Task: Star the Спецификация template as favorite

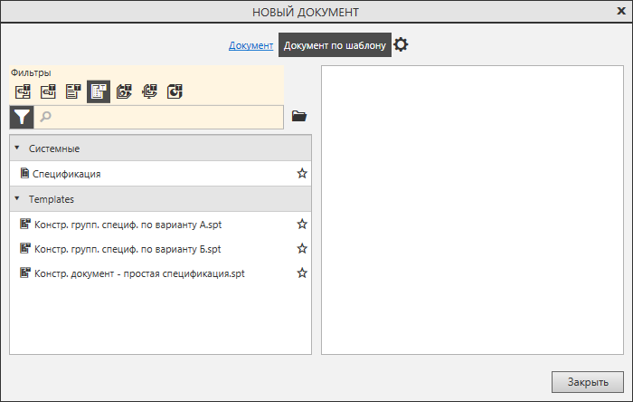Action: pos(302,173)
